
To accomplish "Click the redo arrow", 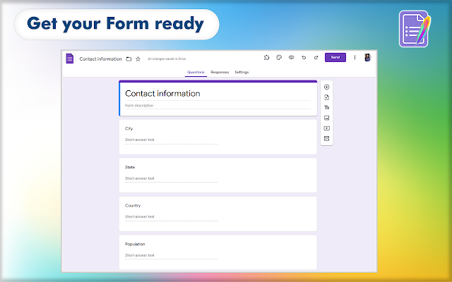I will (x=316, y=58).
